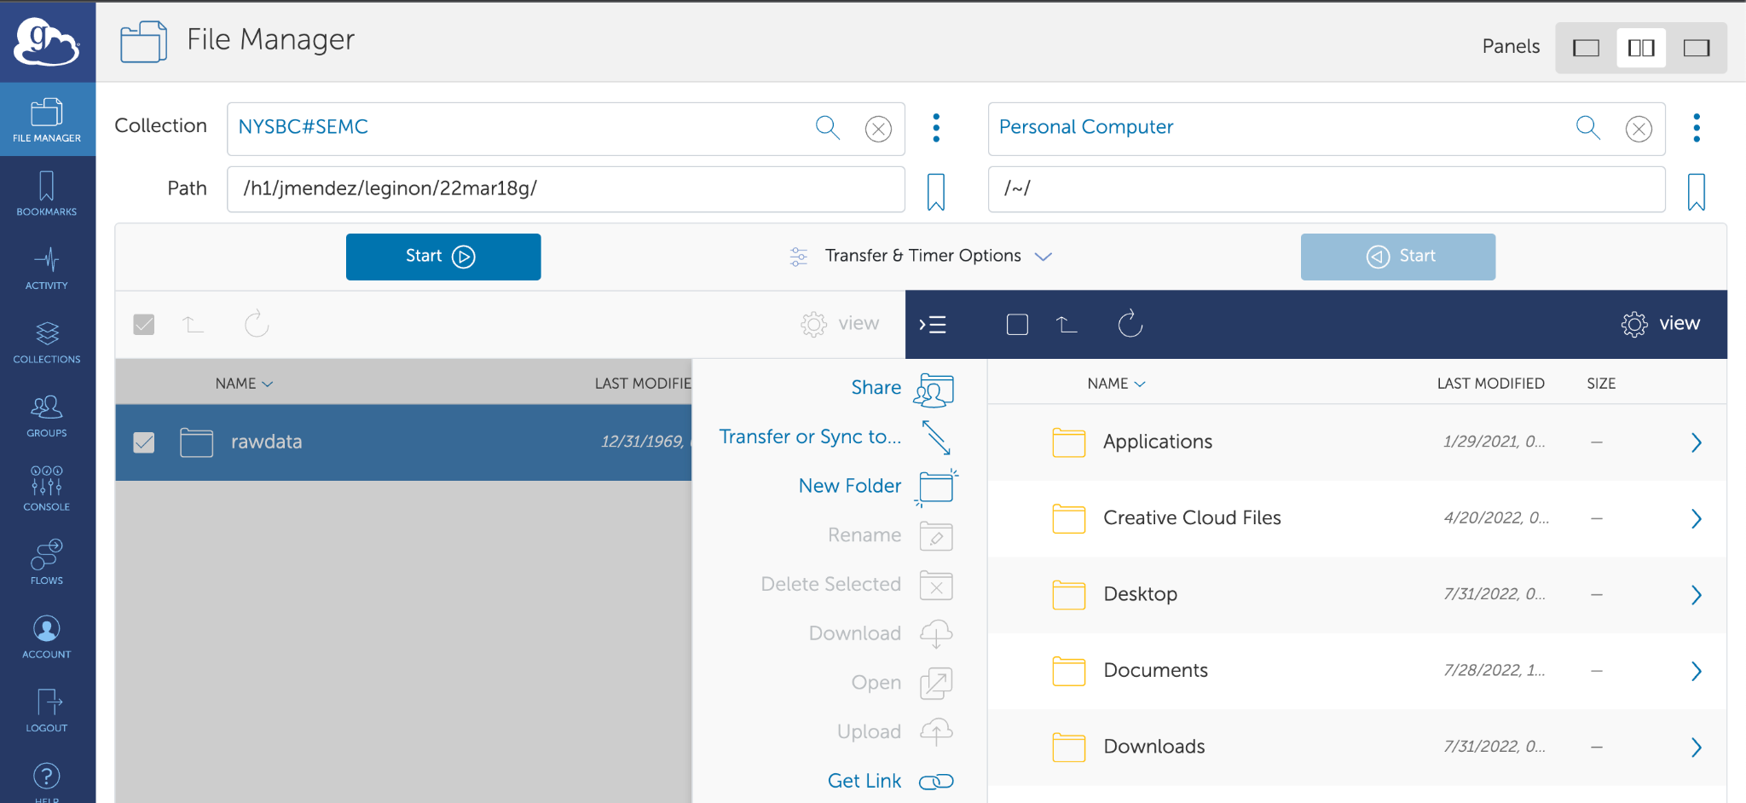Viewport: 1746px width, 803px height.
Task: Switch to single right panel layout
Action: click(1697, 48)
